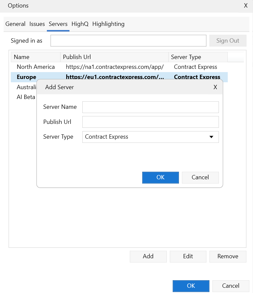The image size is (253, 293).
Task: Select the Servers tab
Action: [x=58, y=24]
